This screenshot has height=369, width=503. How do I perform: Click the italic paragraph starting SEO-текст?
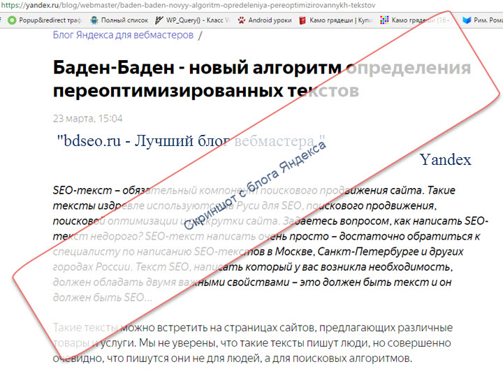point(270,244)
